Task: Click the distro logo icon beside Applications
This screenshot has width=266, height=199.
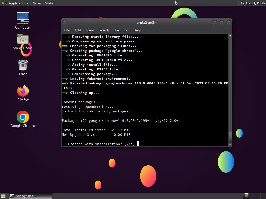Action: coord(4,3)
